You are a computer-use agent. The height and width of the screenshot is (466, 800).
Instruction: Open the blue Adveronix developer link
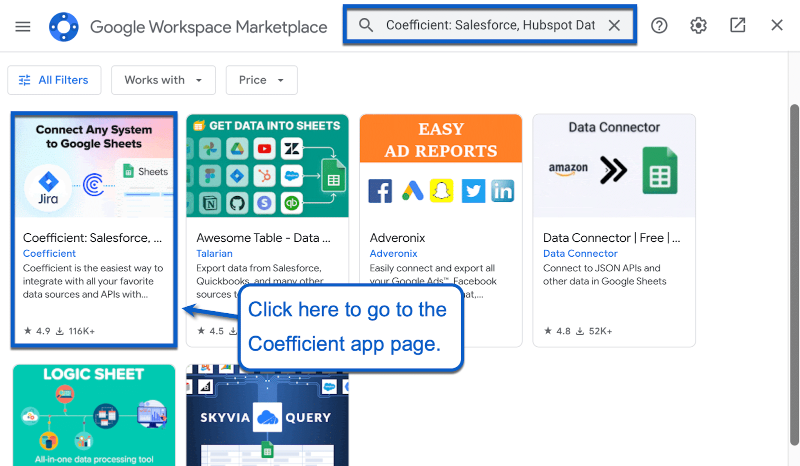[x=393, y=253]
